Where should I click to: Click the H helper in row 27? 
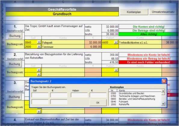[39, 112]
